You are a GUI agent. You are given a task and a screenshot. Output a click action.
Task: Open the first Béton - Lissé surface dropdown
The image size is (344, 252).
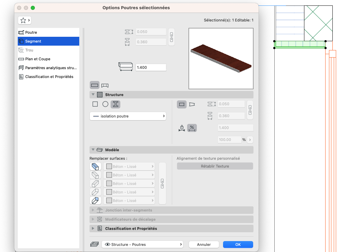pyautogui.click(x=129, y=167)
